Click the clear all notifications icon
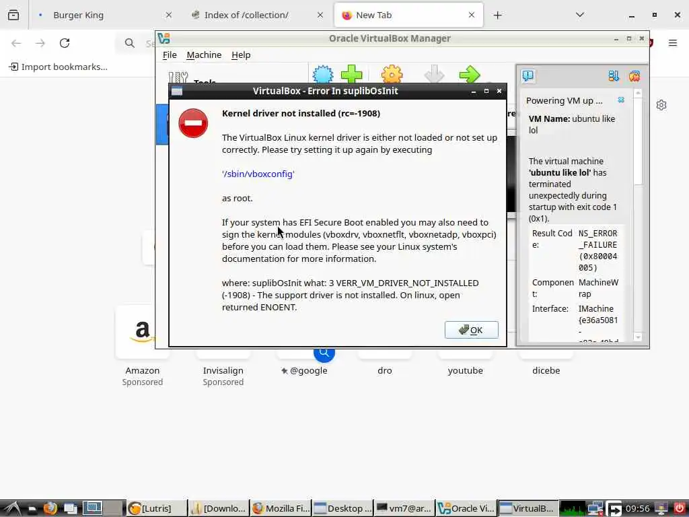689x517 pixels. tap(634, 76)
